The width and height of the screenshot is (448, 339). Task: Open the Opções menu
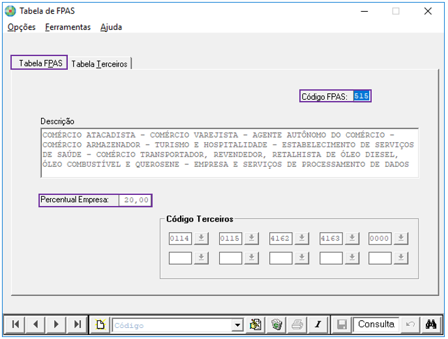(22, 27)
